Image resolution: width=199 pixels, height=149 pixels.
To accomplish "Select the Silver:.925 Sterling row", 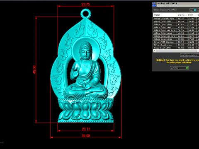I will (176, 42).
